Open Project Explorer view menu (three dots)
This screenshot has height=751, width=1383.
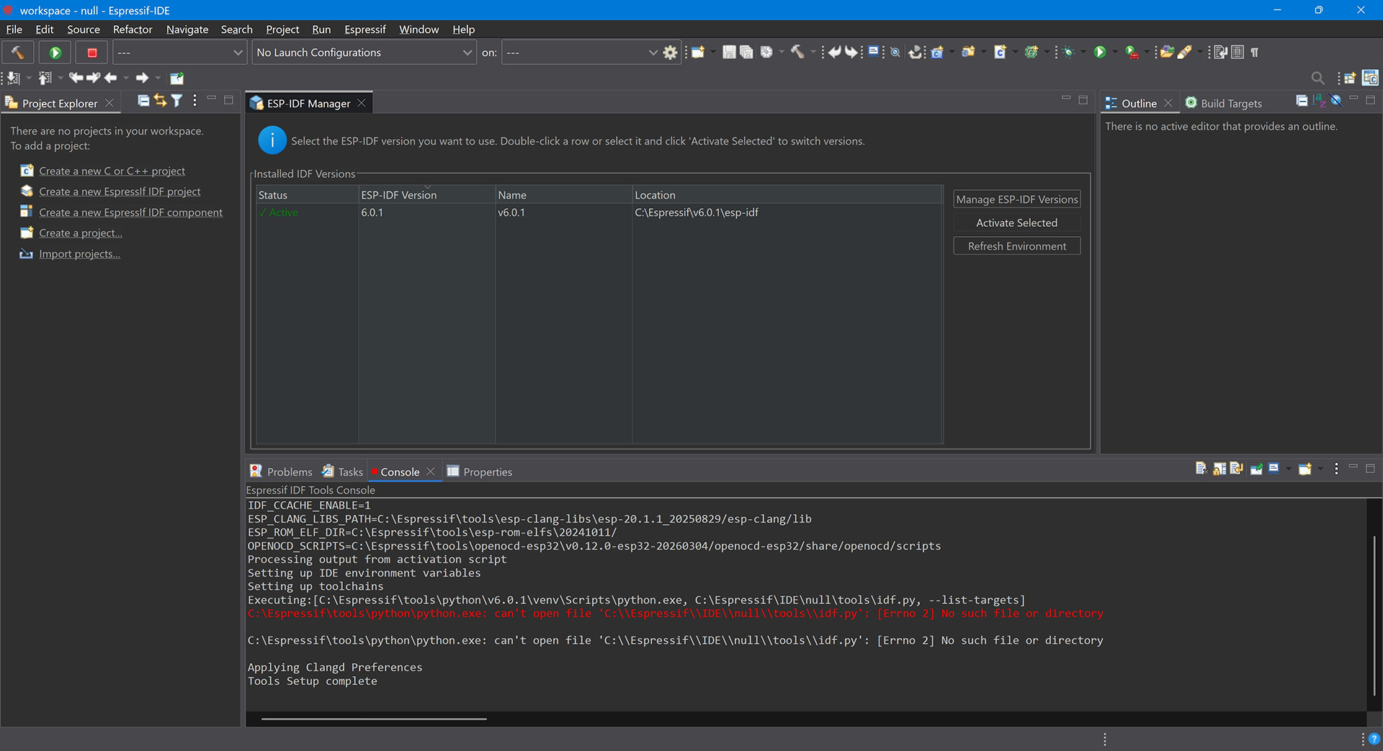(194, 101)
